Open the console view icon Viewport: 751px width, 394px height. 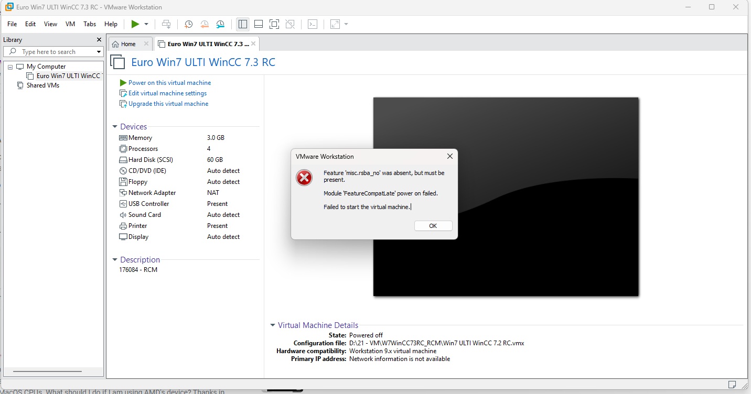(313, 24)
